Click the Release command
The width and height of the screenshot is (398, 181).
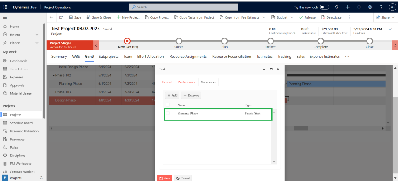pos(307,17)
